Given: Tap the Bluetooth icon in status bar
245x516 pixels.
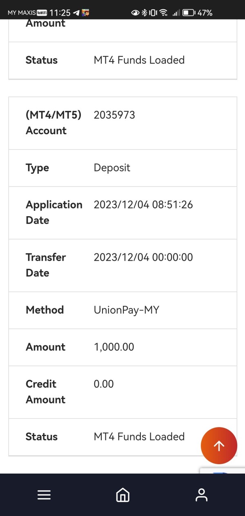Looking at the screenshot, I should tap(144, 13).
